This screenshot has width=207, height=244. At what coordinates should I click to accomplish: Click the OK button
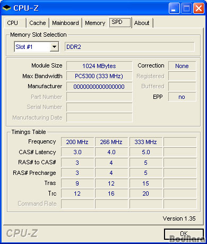click(184, 234)
